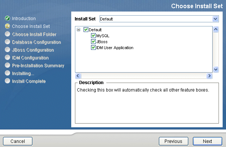Click the Next button
Viewport: 226px width, 147px height.
(207, 141)
